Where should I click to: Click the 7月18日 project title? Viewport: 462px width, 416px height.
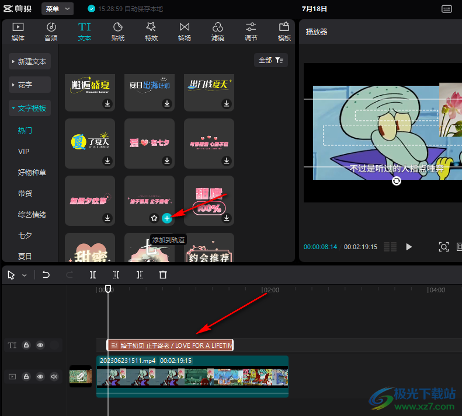pos(314,9)
